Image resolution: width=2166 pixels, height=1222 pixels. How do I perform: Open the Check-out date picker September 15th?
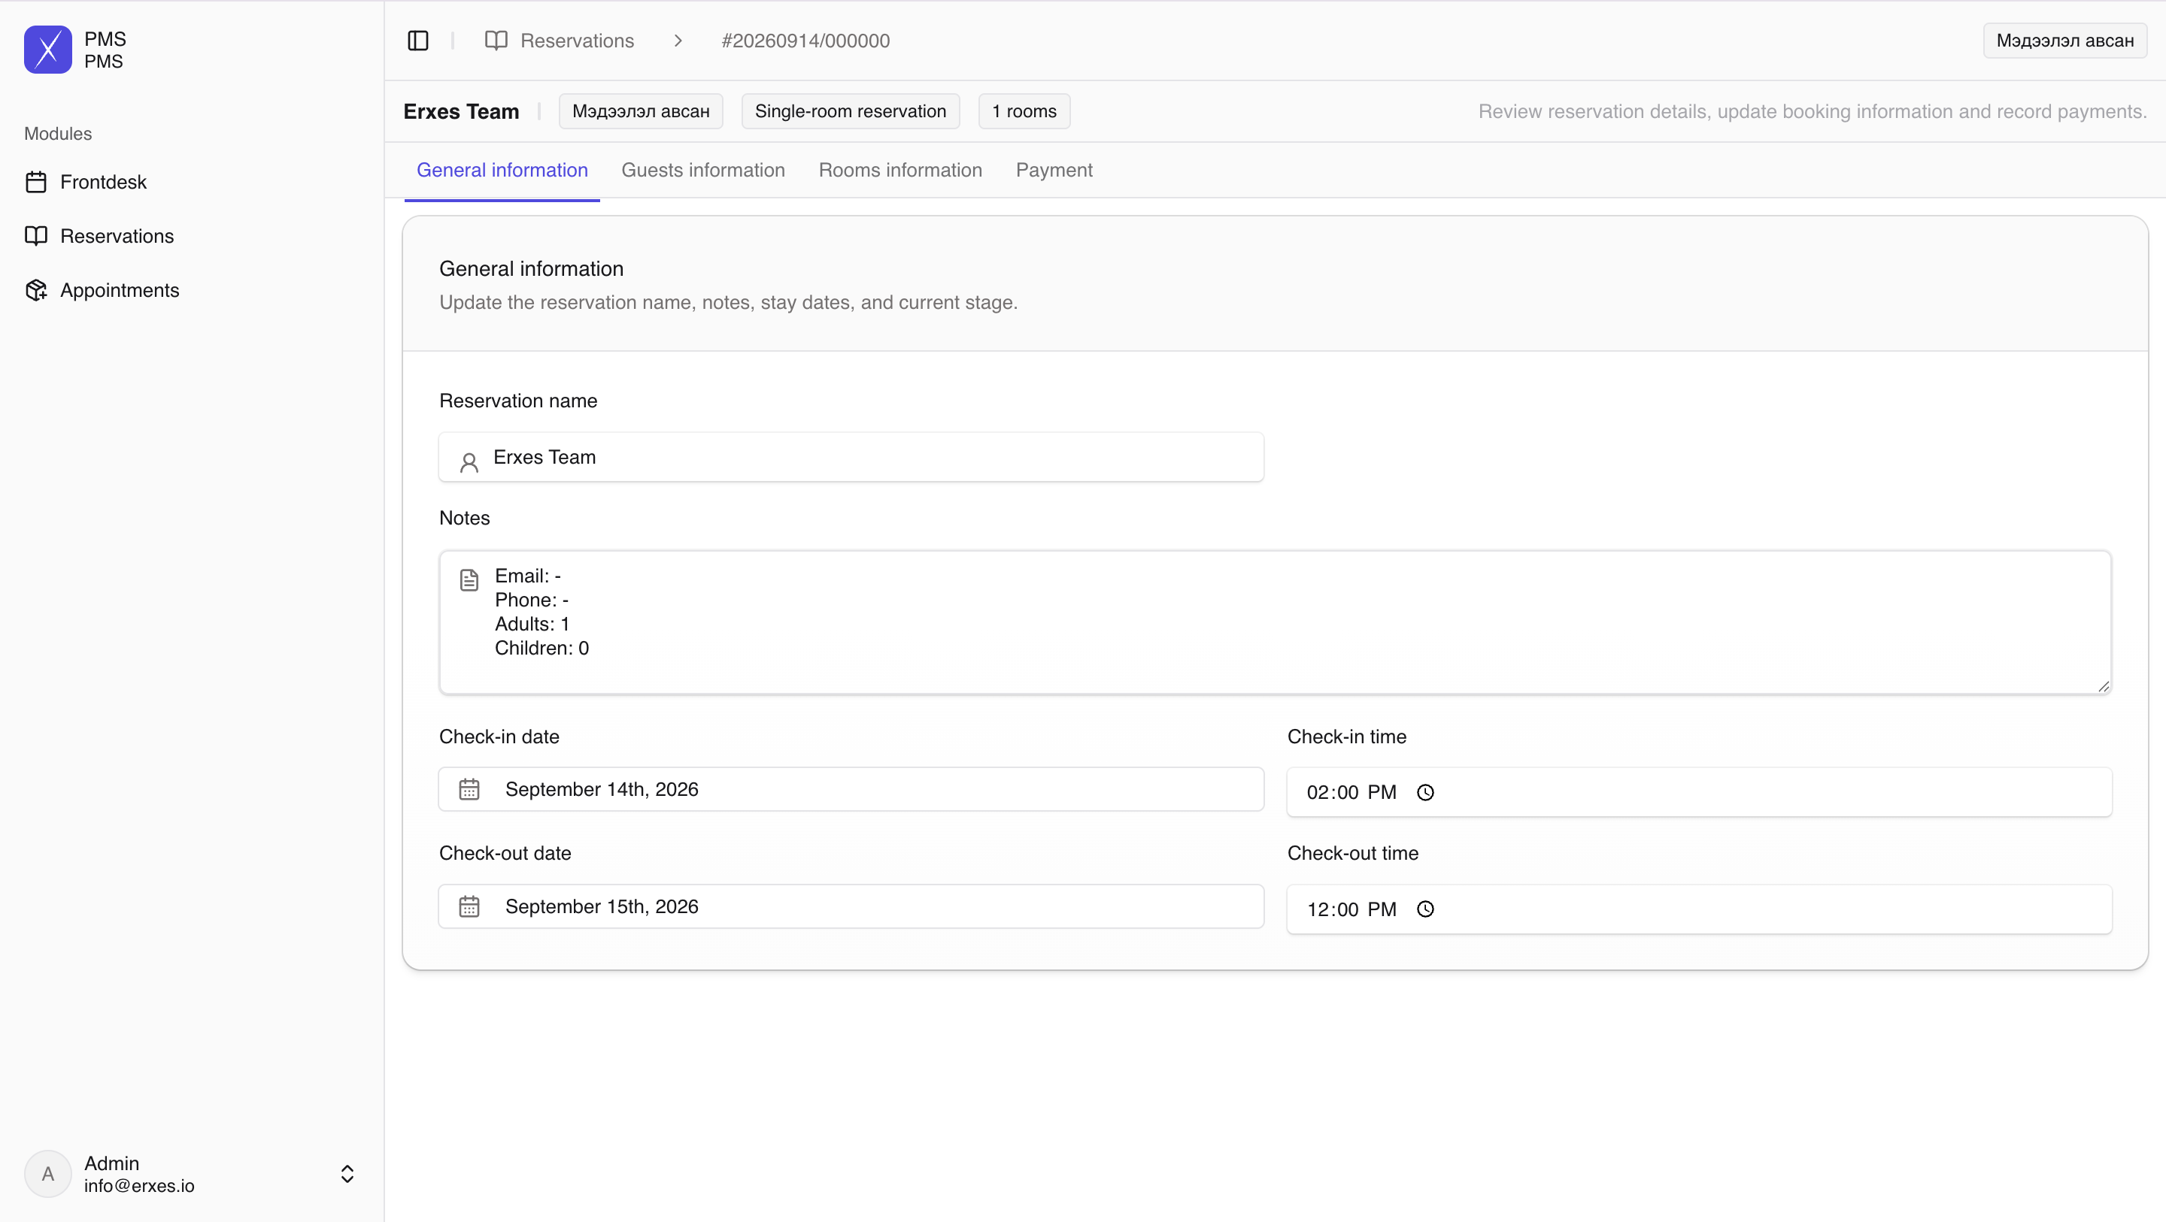coord(851,906)
